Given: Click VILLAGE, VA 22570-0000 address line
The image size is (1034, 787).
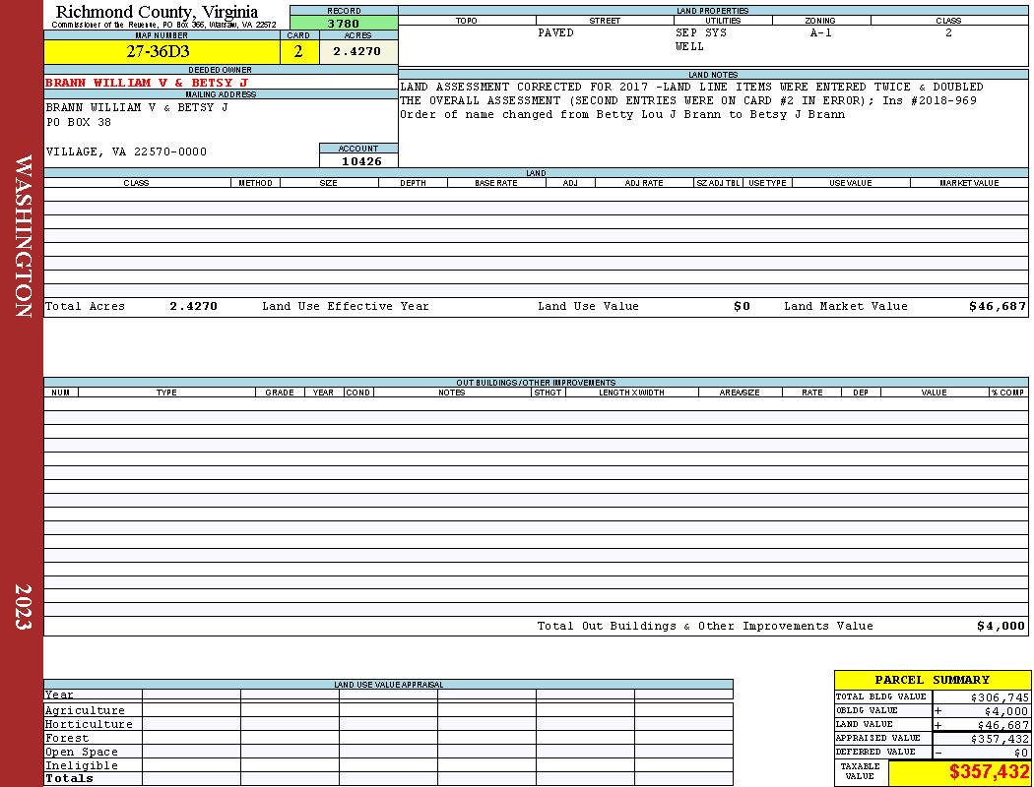Looking at the screenshot, I should 126,152.
